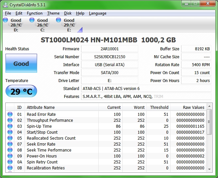Click the Standard field ATA8-ACS
Image resolution: width=218 pixels, height=178 pixels.
146,89
